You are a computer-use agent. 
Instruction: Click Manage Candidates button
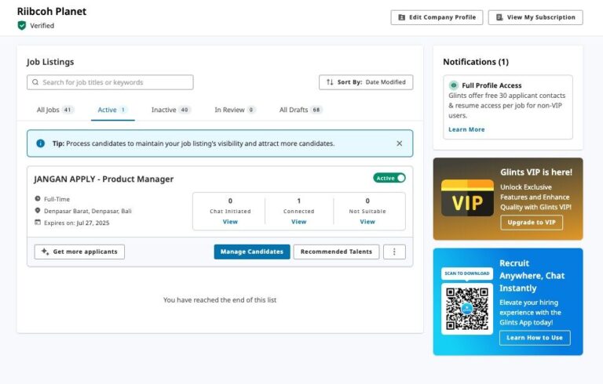coord(252,252)
